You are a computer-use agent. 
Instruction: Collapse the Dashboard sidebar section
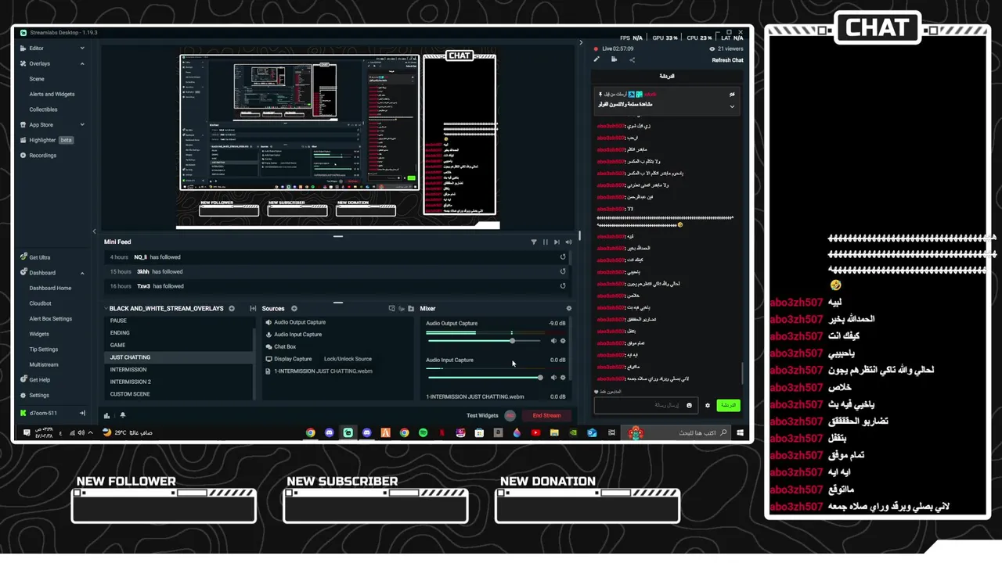[x=82, y=273]
